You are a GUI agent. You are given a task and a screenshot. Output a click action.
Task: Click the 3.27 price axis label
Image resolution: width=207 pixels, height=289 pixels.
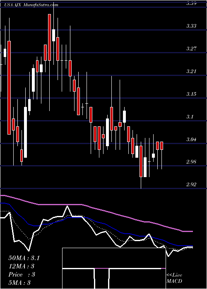coord(191,49)
